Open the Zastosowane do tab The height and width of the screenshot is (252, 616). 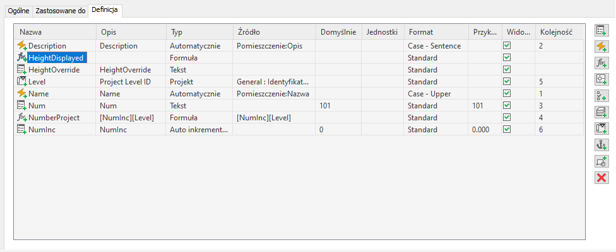[x=61, y=11]
